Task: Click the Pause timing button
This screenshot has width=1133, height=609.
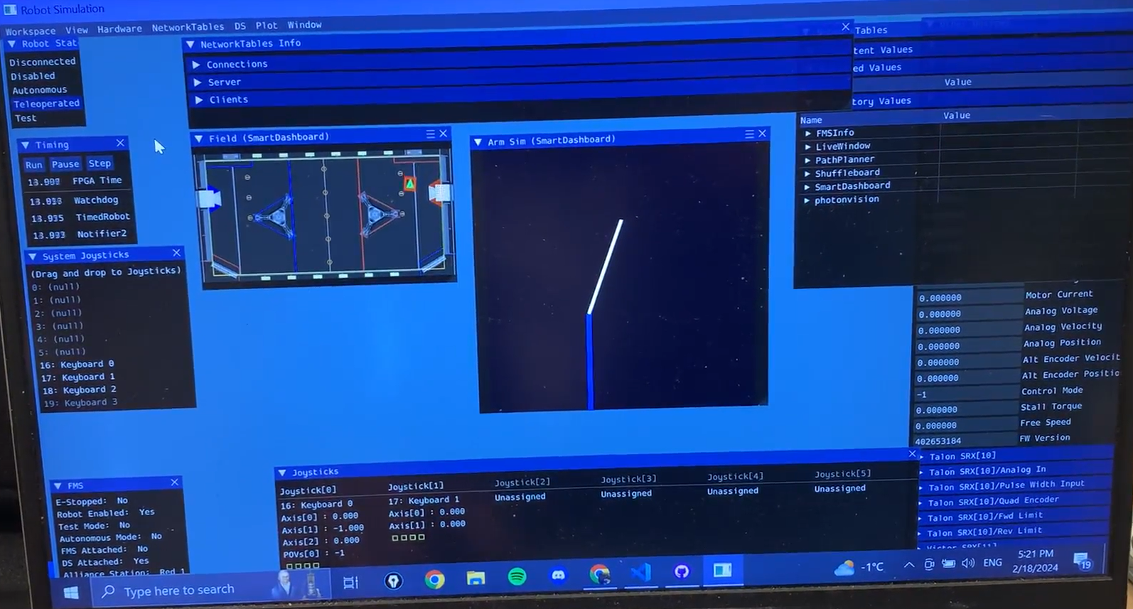Action: coord(65,163)
